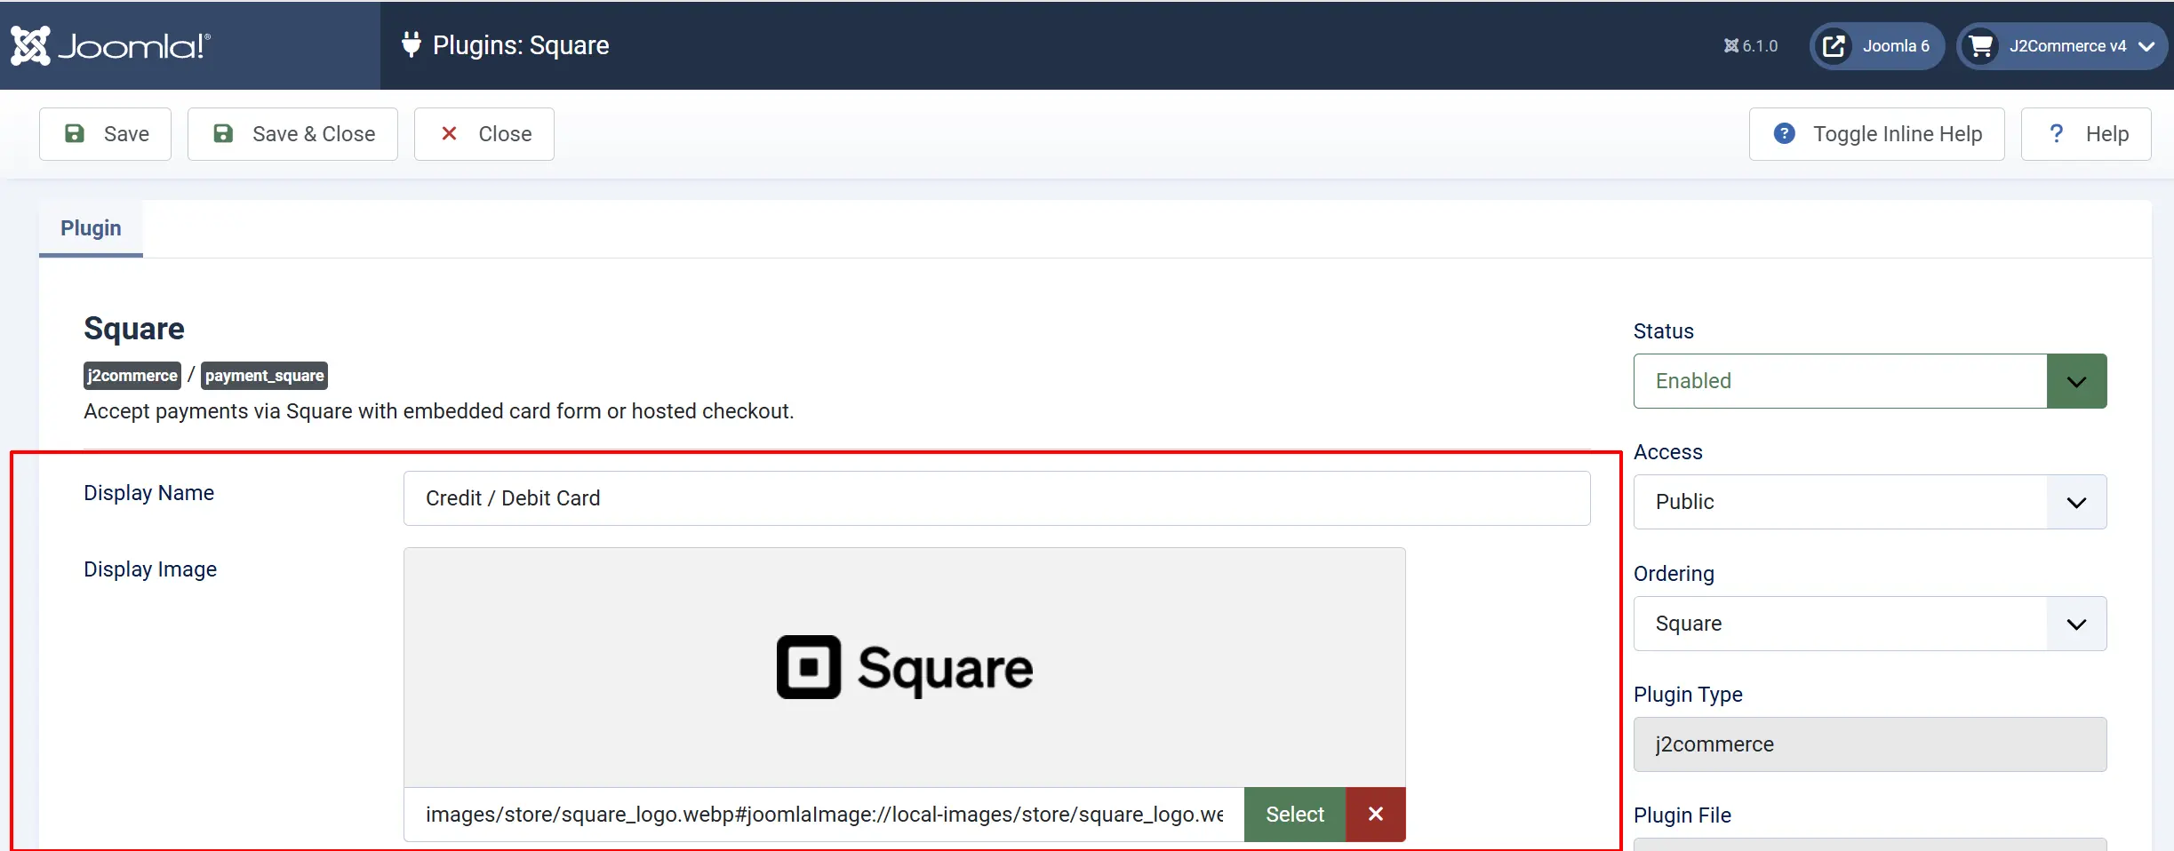The height and width of the screenshot is (851, 2174).
Task: Clear the display image with red X
Action: coord(1376,815)
